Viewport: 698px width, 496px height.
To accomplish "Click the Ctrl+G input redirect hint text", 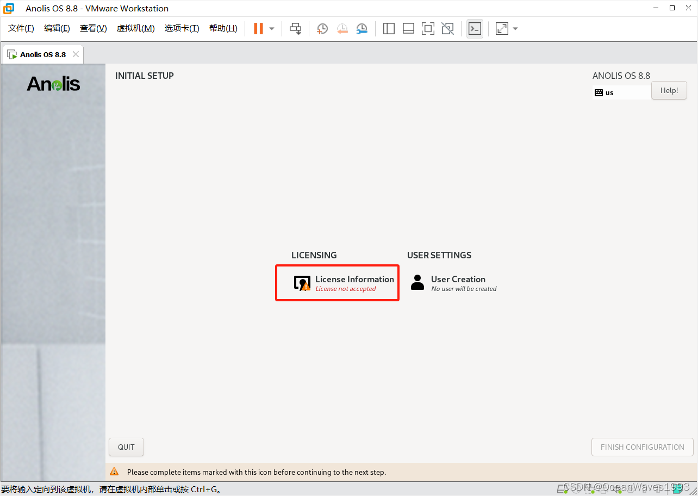I will tap(111, 489).
